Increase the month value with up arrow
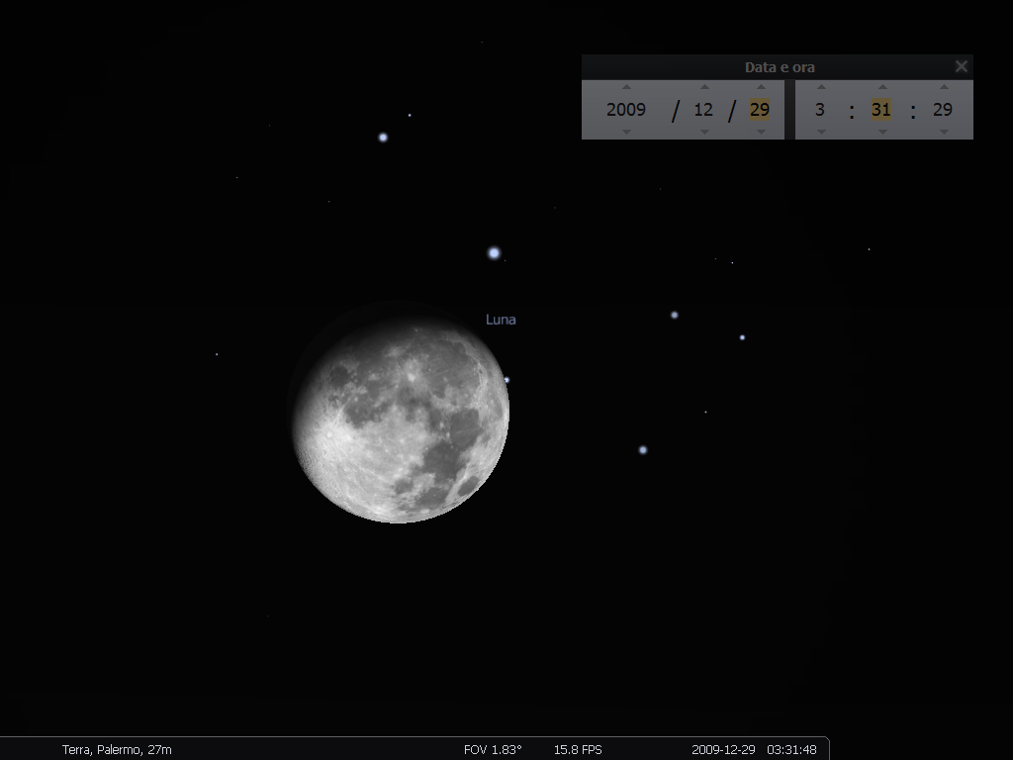 coord(704,87)
